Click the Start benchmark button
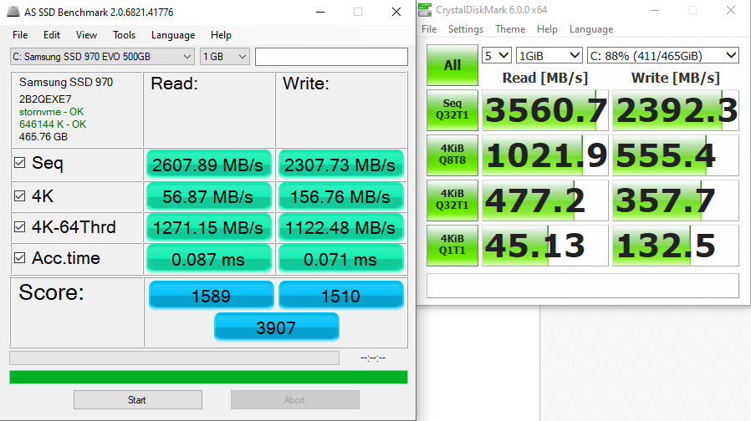Image resolution: width=751 pixels, height=421 pixels. pos(137,400)
